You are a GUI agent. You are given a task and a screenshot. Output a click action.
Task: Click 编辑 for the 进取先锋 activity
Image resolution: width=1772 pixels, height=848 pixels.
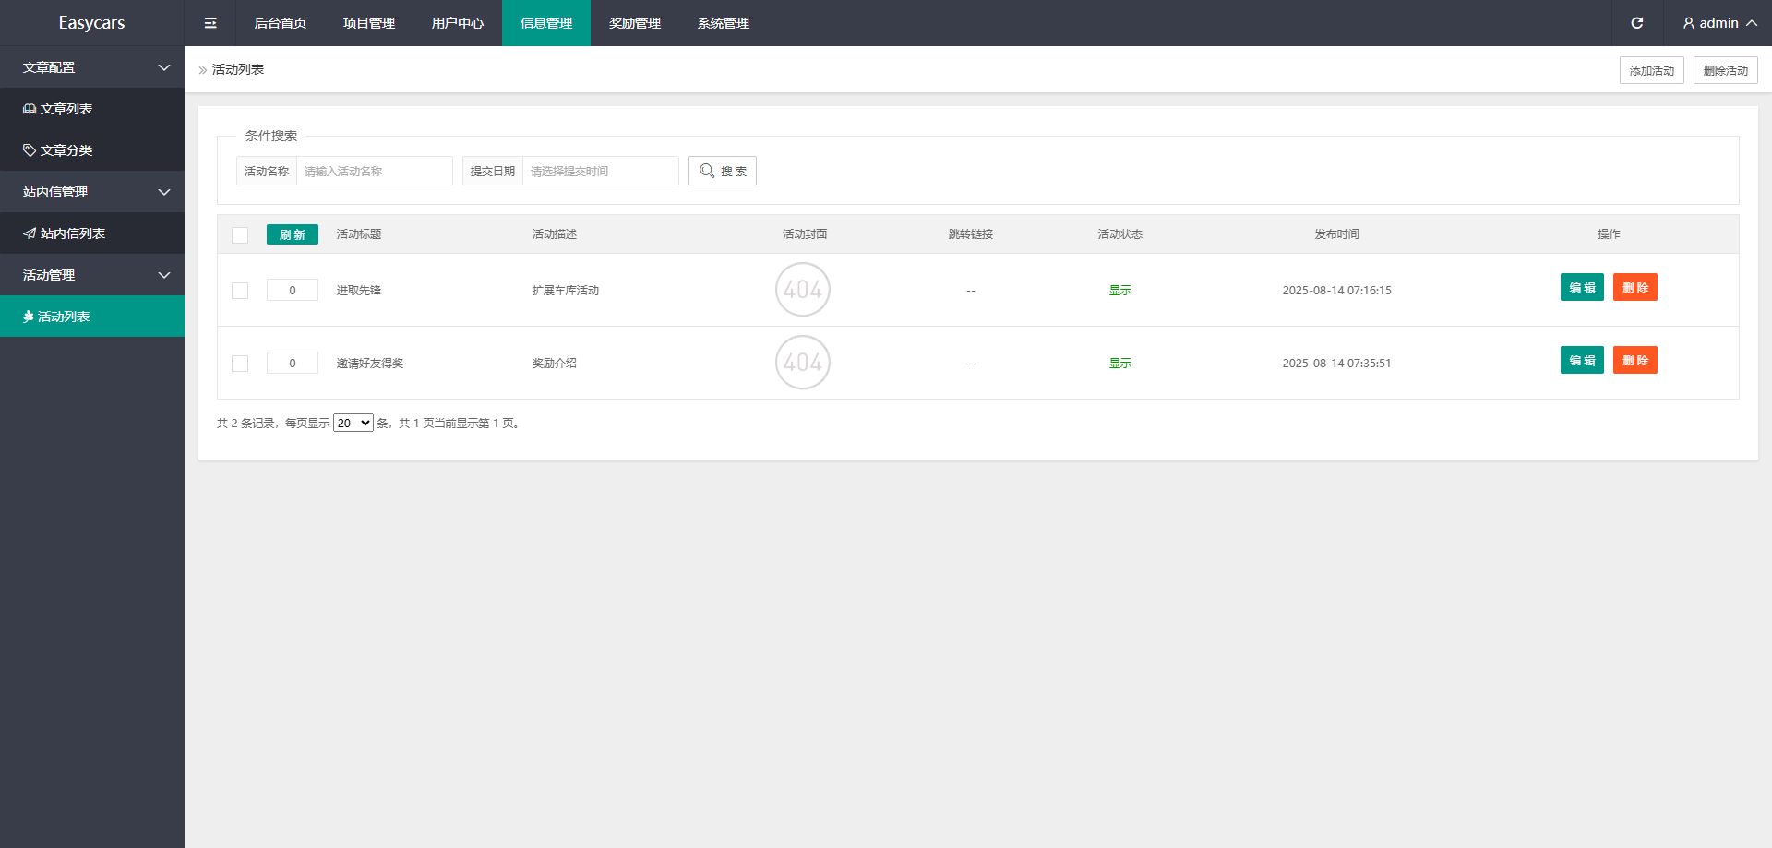click(1582, 287)
